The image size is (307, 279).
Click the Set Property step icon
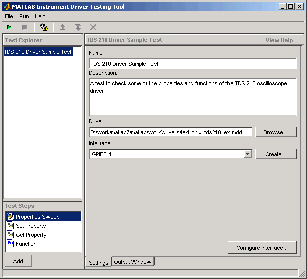coord(10,225)
